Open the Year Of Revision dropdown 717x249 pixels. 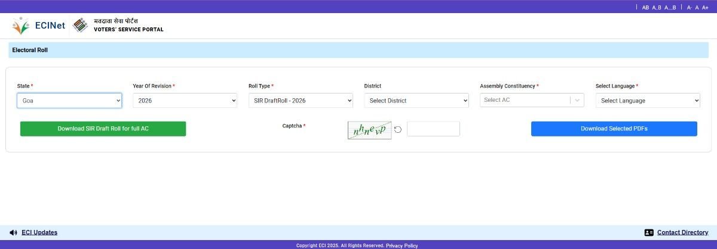click(x=185, y=101)
